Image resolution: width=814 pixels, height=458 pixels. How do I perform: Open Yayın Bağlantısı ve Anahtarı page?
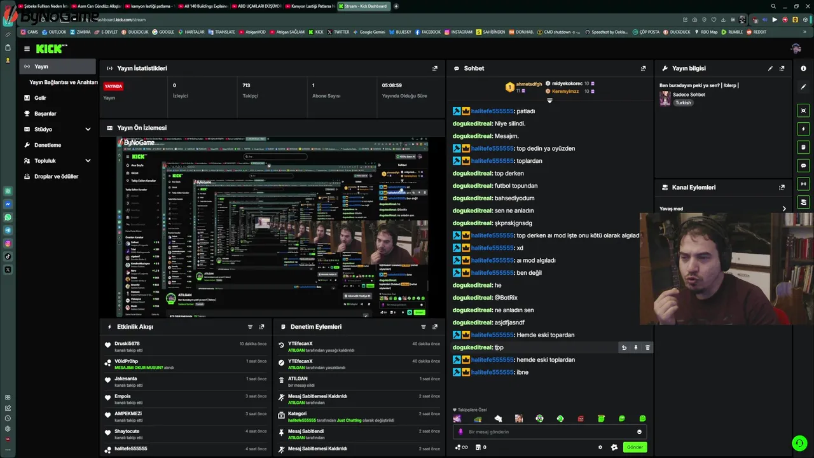[63, 82]
